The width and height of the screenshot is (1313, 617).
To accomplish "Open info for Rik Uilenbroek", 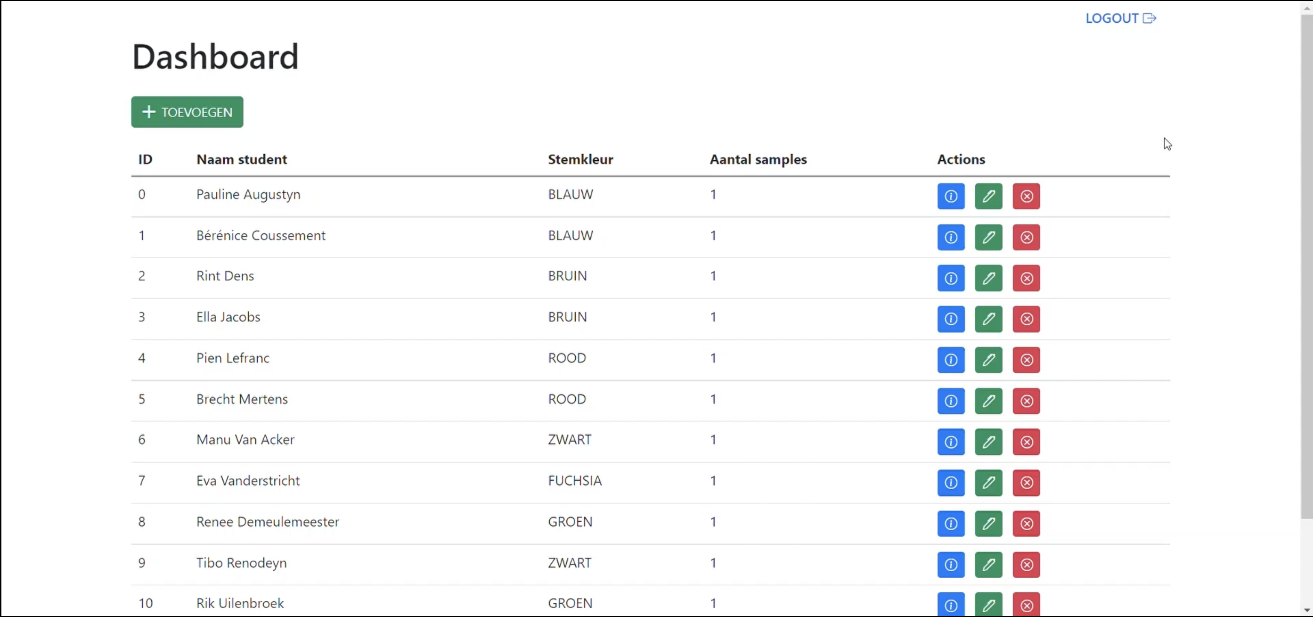I will coord(951,605).
